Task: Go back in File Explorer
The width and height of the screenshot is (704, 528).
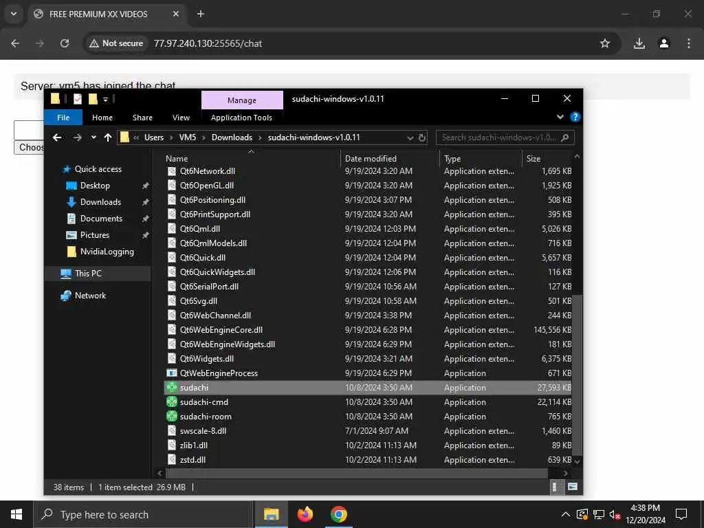Action: tap(57, 137)
